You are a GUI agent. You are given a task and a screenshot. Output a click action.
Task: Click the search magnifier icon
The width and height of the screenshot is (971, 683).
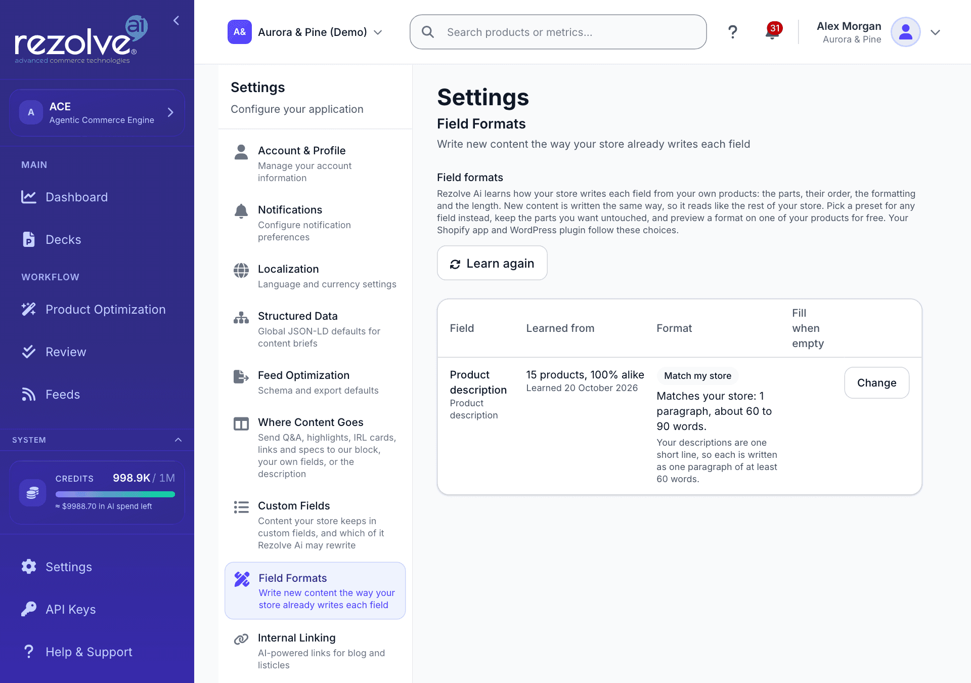coord(428,32)
